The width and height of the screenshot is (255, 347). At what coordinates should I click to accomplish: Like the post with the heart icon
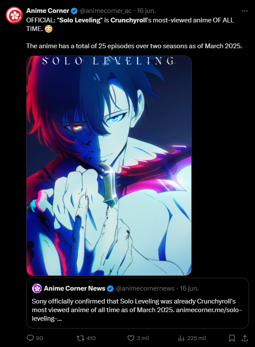pyautogui.click(x=131, y=338)
